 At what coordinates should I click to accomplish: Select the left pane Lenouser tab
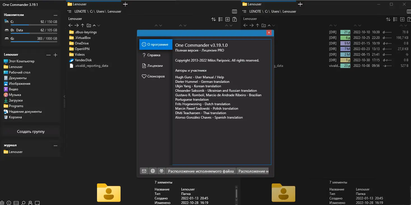pyautogui.click(x=94, y=4)
